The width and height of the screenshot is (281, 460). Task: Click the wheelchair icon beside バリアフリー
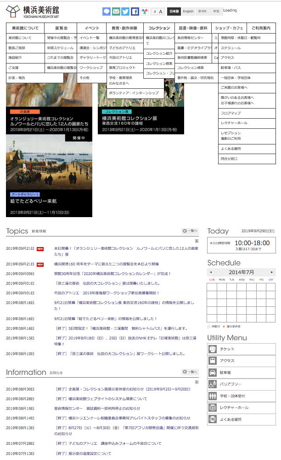(x=213, y=384)
